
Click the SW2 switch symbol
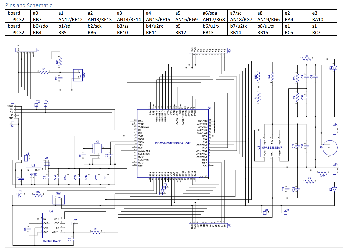point(78,75)
